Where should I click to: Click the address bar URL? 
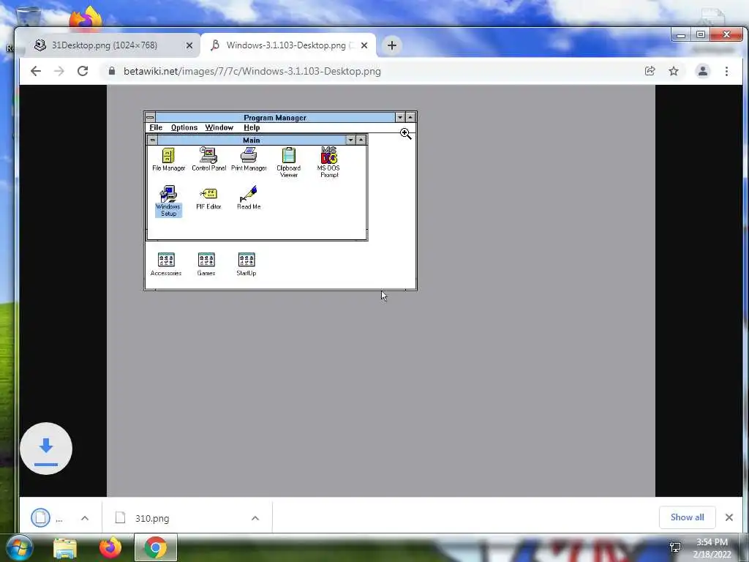(252, 71)
